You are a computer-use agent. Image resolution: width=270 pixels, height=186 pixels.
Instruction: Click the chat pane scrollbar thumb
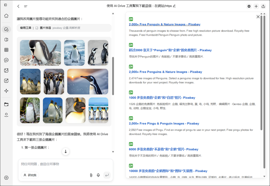(113, 76)
